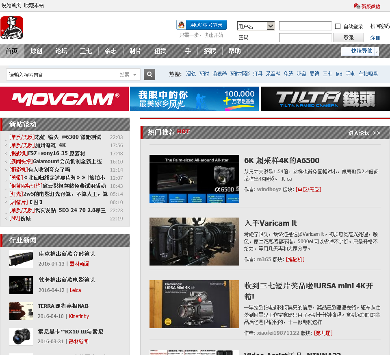Open post FS7+sony16-35 原素材
Image resolution: width=390 pixels, height=355 pixels.
click(x=56, y=153)
